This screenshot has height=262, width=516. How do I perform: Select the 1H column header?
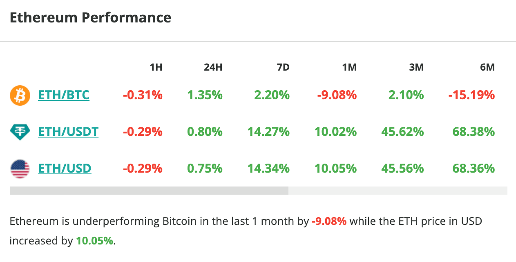pos(156,67)
